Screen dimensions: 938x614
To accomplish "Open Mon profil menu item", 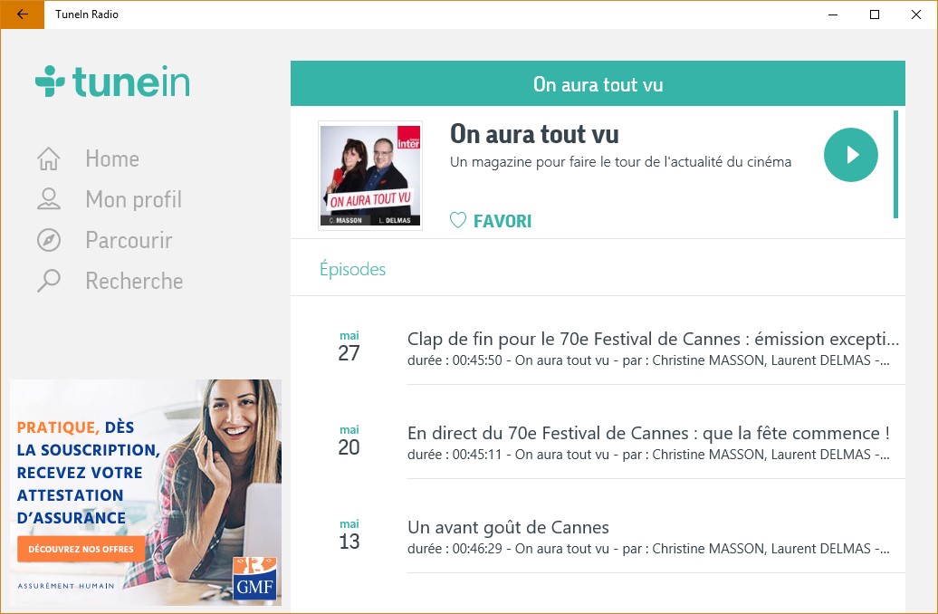I will [133, 199].
